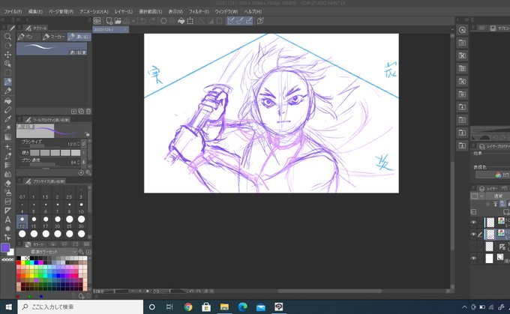Image resolution: width=510 pixels, height=314 pixels.
Task: Click the Redo arrow in command bar
Action: (x=152, y=21)
